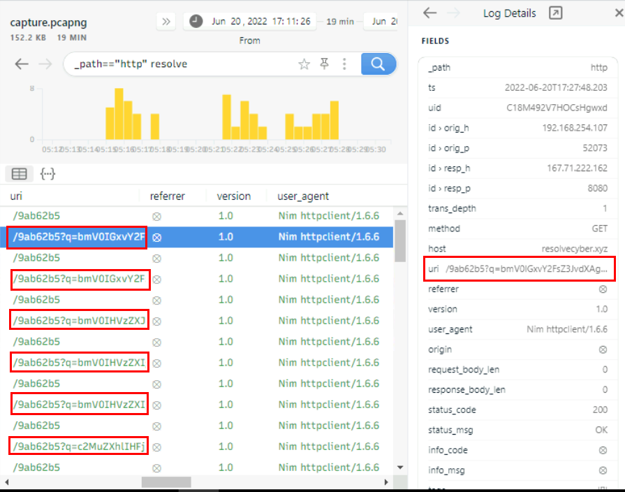Click the blue magnifier search button
The height and width of the screenshot is (492, 625).
[378, 64]
